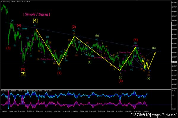The image size is (178, 118).
Task: Click the triangle beside GOLD,Daily title
Action: coord(2,2)
